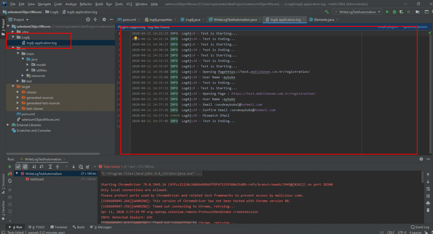Screen dimensions: 433x234
Task: Open test history clock icon
Action: (x=81, y=167)
